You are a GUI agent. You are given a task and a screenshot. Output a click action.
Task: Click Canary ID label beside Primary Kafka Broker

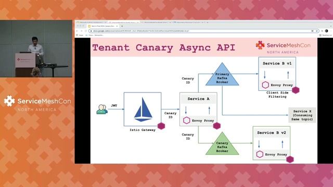188,81
